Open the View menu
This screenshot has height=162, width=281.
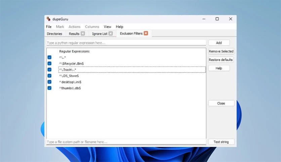(x=108, y=27)
